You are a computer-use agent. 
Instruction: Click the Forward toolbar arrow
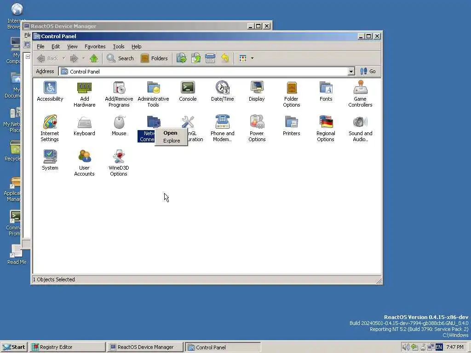tap(74, 58)
